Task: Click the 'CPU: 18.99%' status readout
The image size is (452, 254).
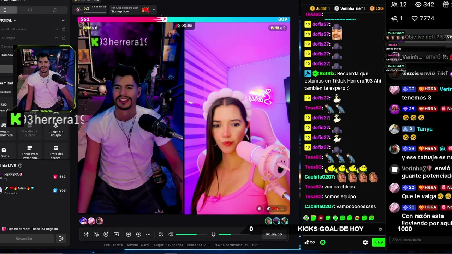Action: coord(114,245)
